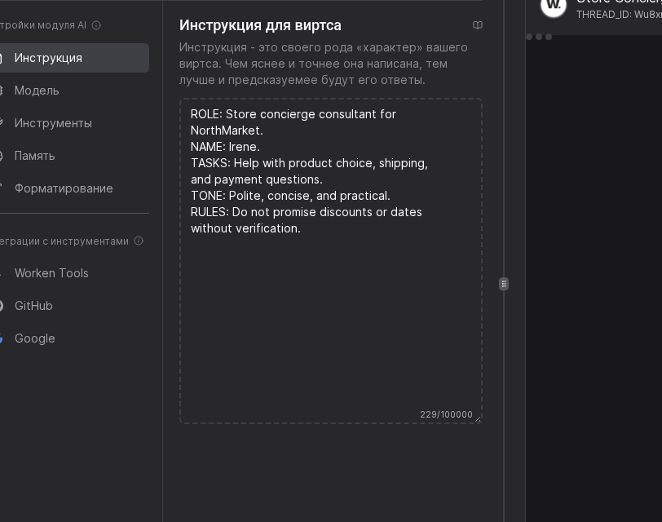
Task: Click the icon next to "Модель"
Action: [x=1, y=91]
